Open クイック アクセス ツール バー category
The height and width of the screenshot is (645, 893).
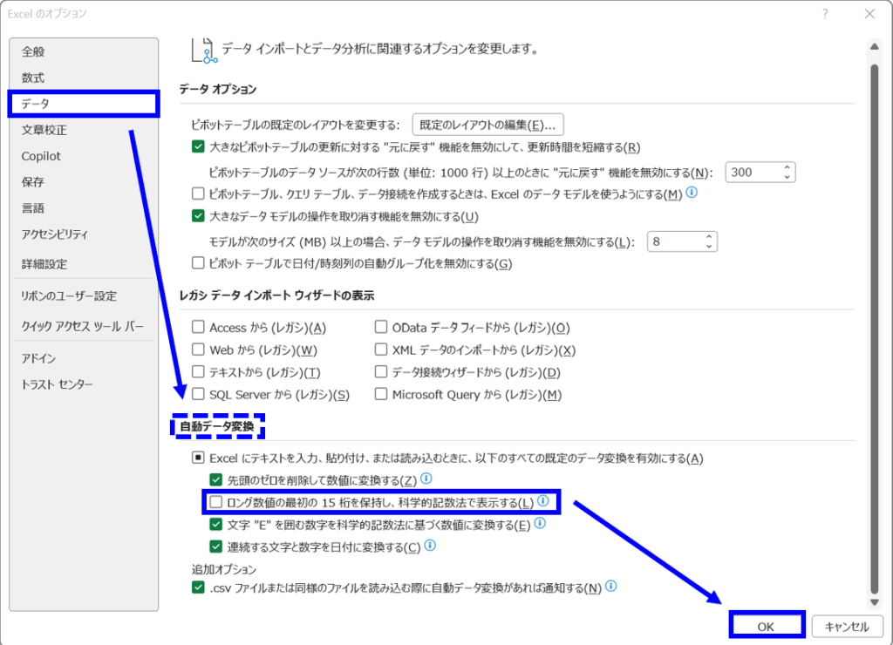point(84,326)
